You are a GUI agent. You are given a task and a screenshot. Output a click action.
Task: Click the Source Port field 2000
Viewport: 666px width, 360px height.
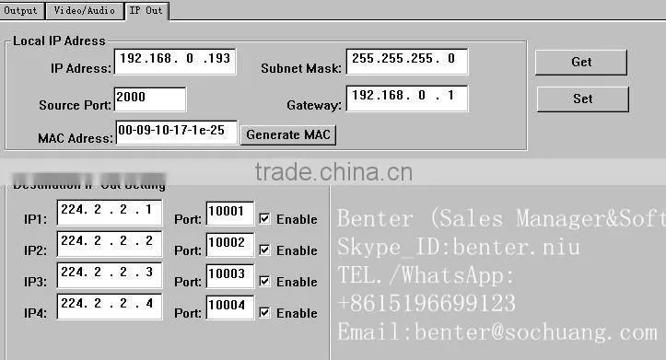coord(150,99)
